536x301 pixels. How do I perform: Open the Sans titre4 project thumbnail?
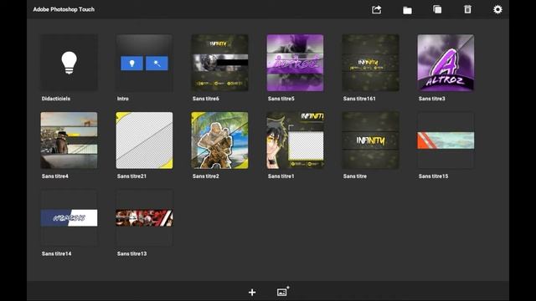(x=69, y=140)
